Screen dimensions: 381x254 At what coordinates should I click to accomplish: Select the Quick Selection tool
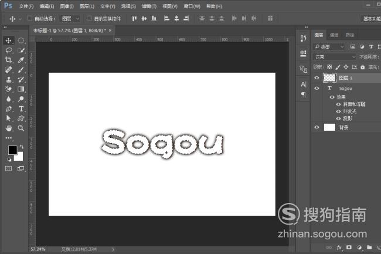tap(21, 50)
